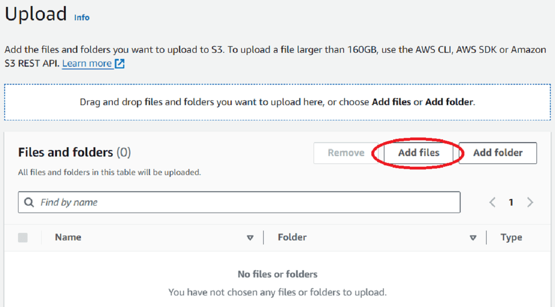Click the No files or folders message area
The height and width of the screenshot is (307, 555).
coord(277,274)
